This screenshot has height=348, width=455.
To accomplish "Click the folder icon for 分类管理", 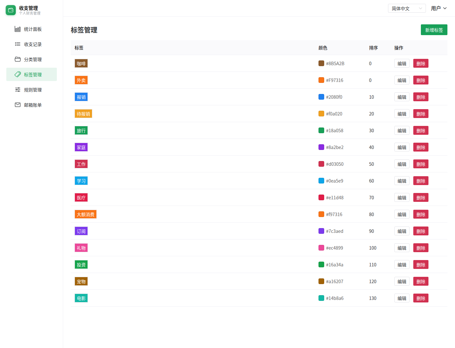I will (x=18, y=59).
